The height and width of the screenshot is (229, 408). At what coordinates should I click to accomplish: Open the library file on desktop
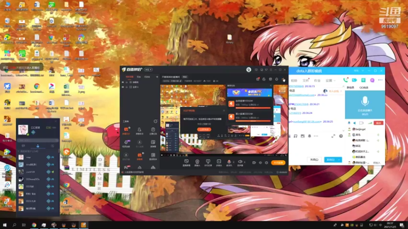coord(229,39)
